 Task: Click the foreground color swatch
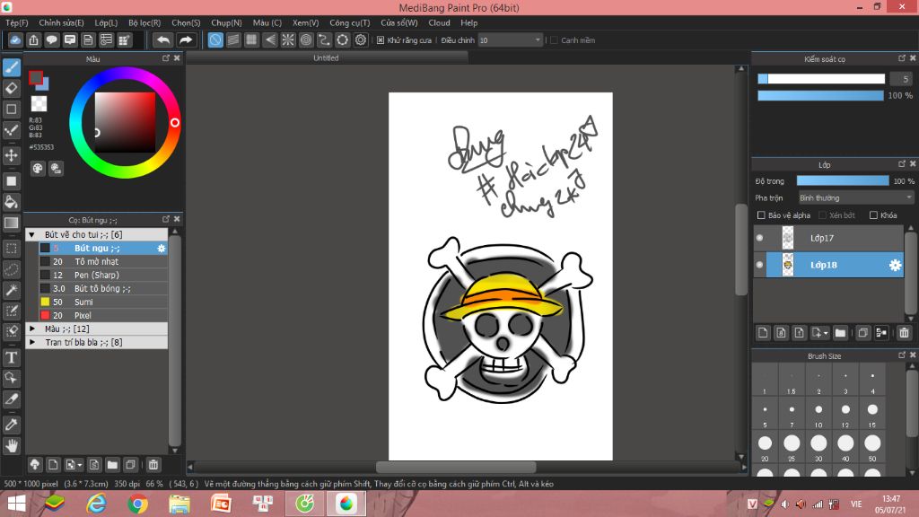[x=36, y=77]
